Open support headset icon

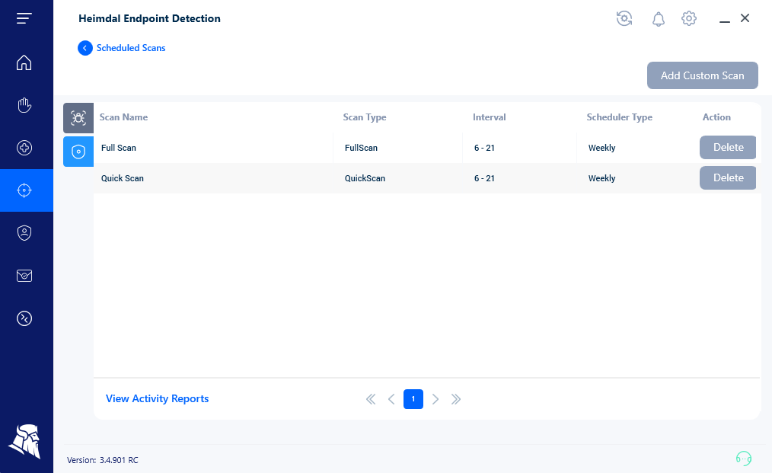coord(743,459)
